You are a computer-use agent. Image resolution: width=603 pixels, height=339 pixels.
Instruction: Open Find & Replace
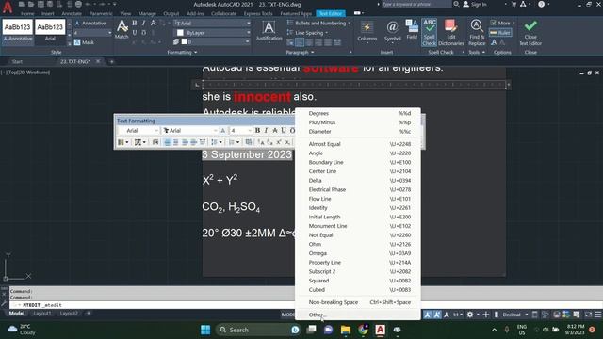click(477, 32)
